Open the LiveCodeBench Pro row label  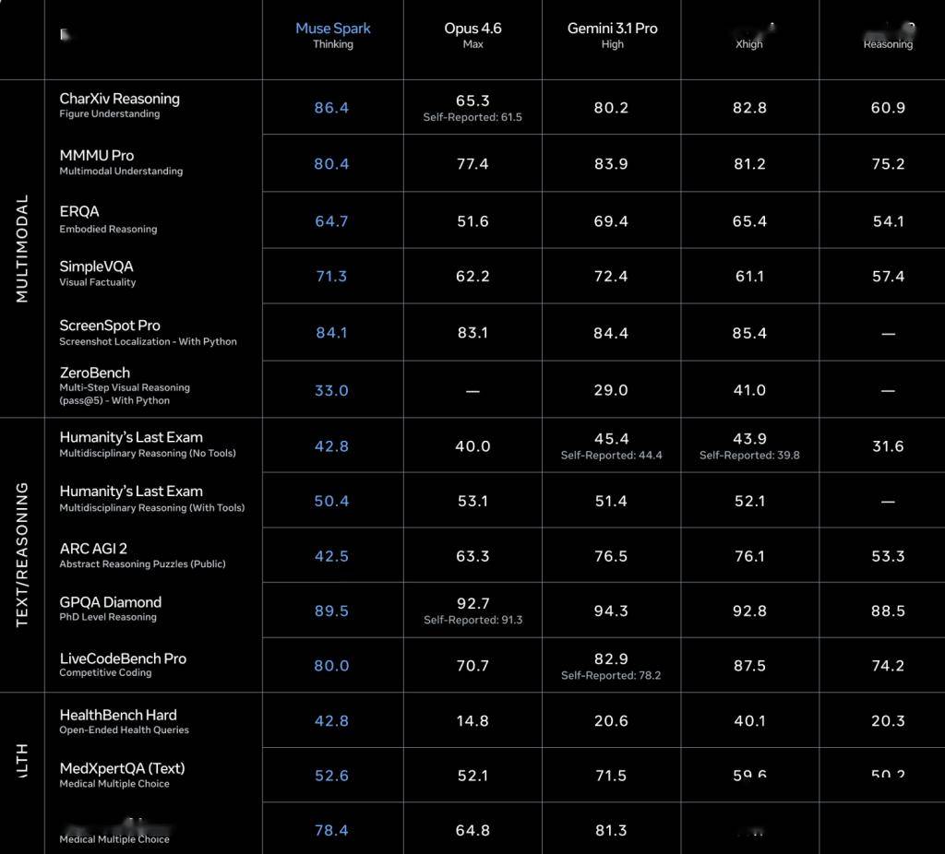(123, 658)
